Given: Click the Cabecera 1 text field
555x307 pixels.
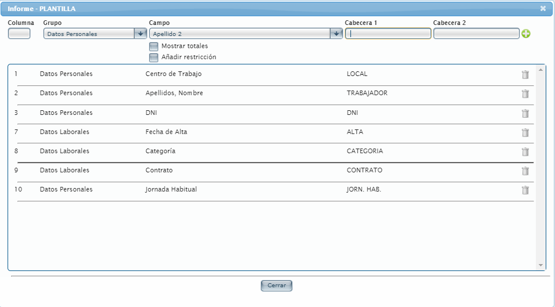Looking at the screenshot, I should (x=388, y=34).
